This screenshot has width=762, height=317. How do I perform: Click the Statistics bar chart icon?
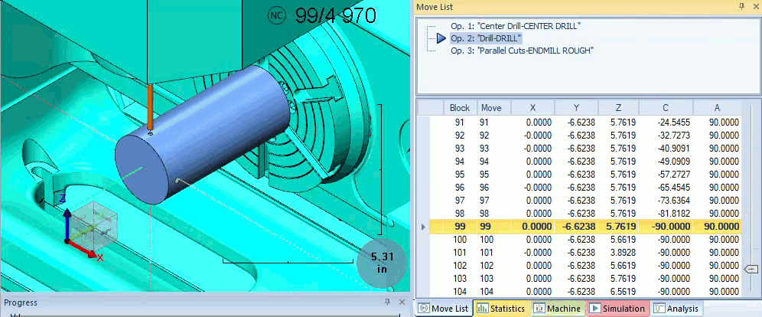482,309
